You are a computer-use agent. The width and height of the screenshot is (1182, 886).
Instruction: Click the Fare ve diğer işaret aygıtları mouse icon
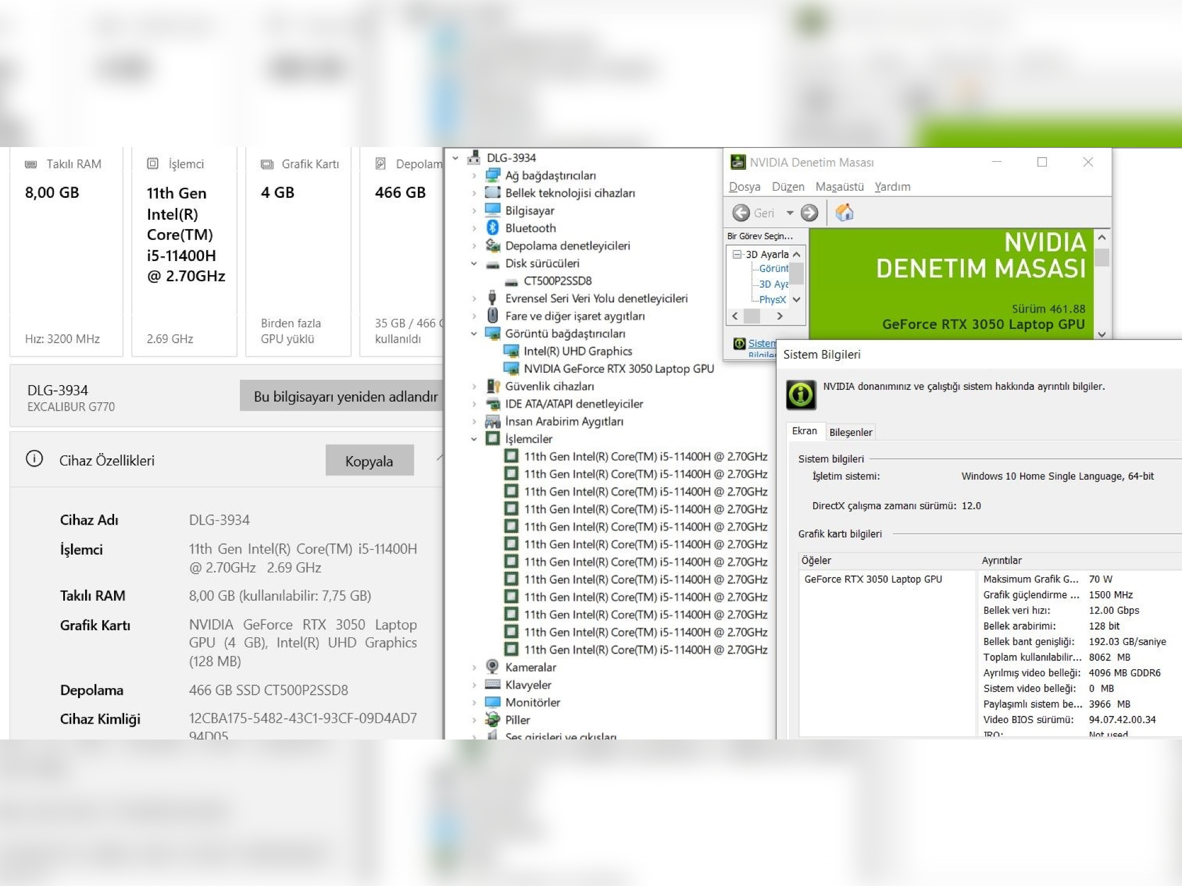coord(492,315)
